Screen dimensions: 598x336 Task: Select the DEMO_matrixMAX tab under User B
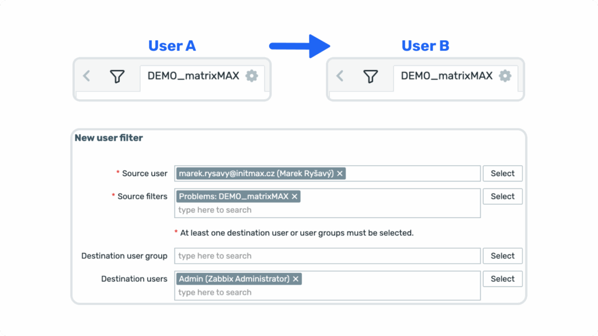click(447, 76)
